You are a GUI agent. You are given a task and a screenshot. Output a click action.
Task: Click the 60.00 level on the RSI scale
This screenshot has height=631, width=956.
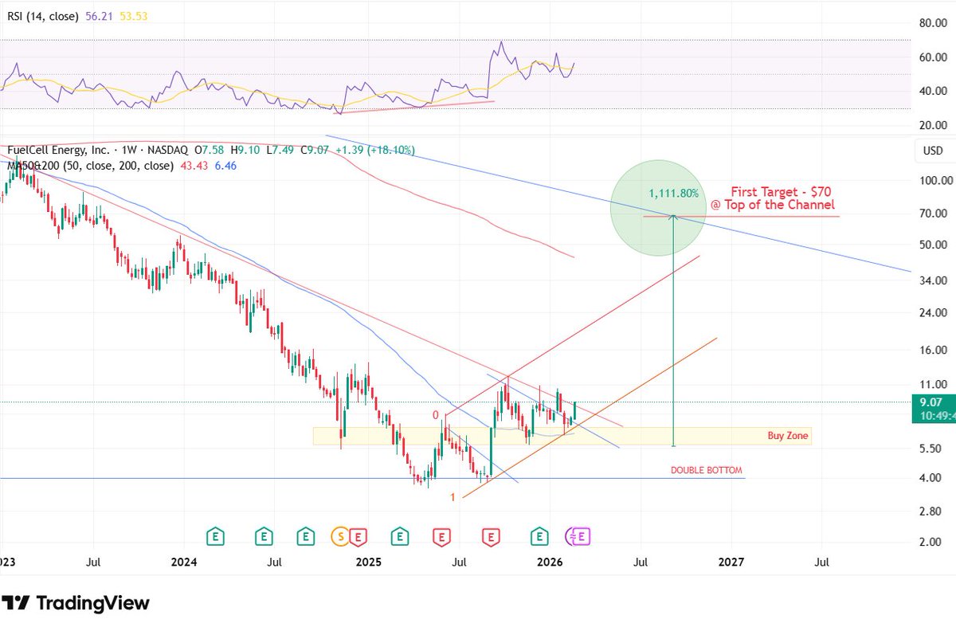click(x=933, y=57)
